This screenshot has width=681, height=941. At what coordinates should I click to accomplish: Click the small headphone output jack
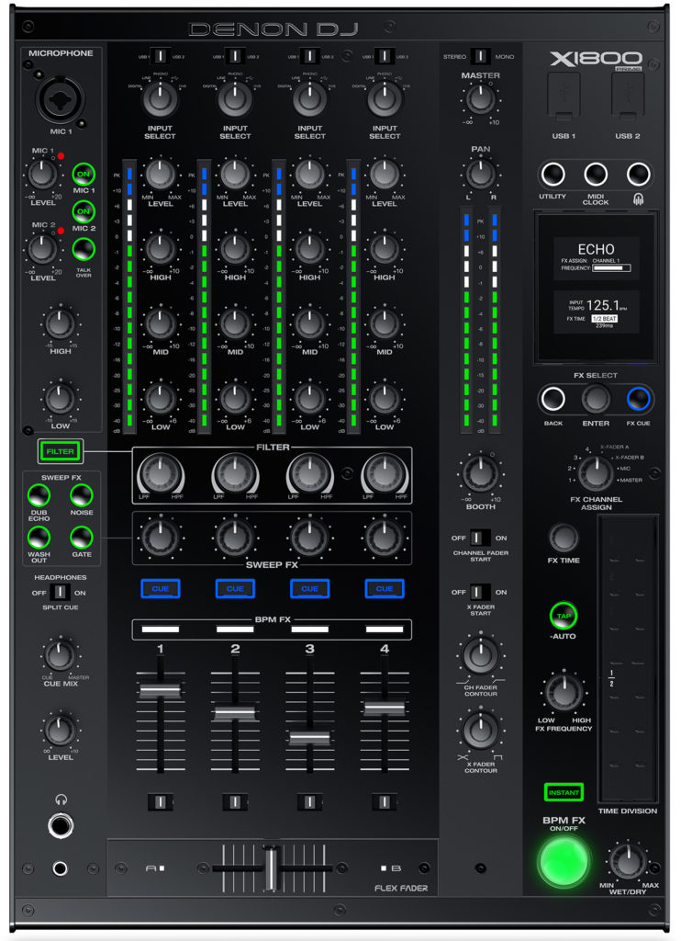click(x=60, y=868)
